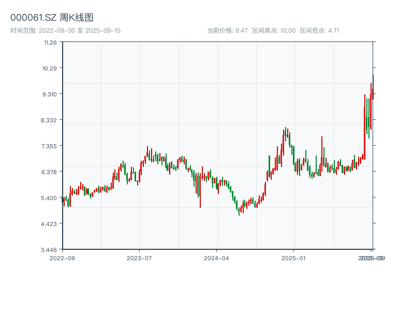Click the current price label 当前价格: 9.47

tap(227, 31)
